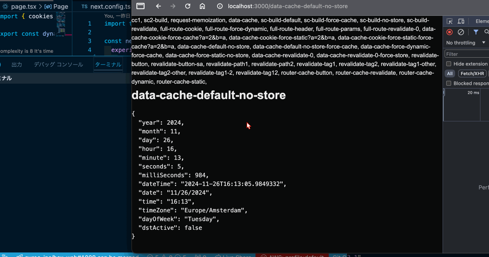This screenshot has height=257, width=489.
Task: Open the router-cache-button link
Action: [x=307, y=73]
